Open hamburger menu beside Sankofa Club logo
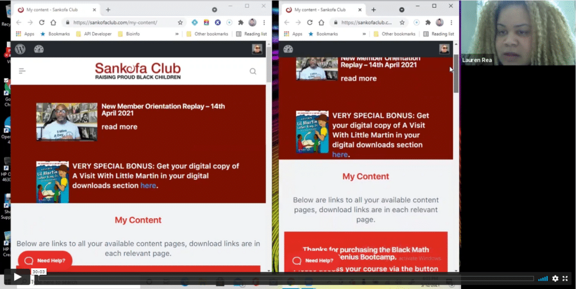Image resolution: width=576 pixels, height=289 pixels. click(22, 71)
